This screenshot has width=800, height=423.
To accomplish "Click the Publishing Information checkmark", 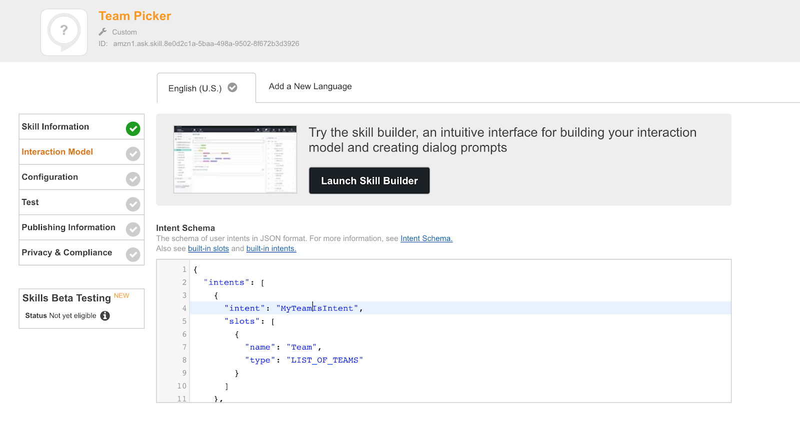I will [133, 229].
